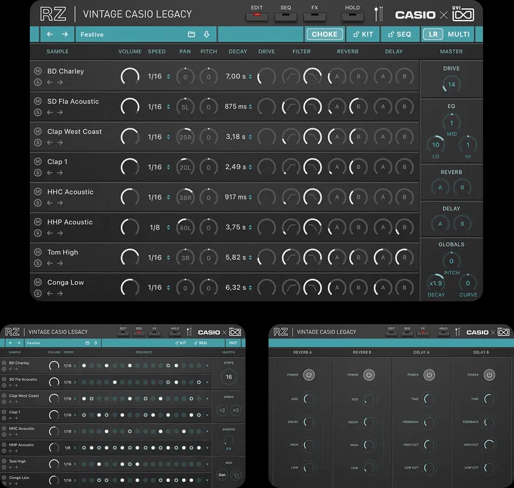Solo the Clap West Coast track

click(38, 142)
